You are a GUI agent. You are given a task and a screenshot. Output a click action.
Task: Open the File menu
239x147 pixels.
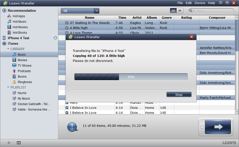(x=180, y=3)
